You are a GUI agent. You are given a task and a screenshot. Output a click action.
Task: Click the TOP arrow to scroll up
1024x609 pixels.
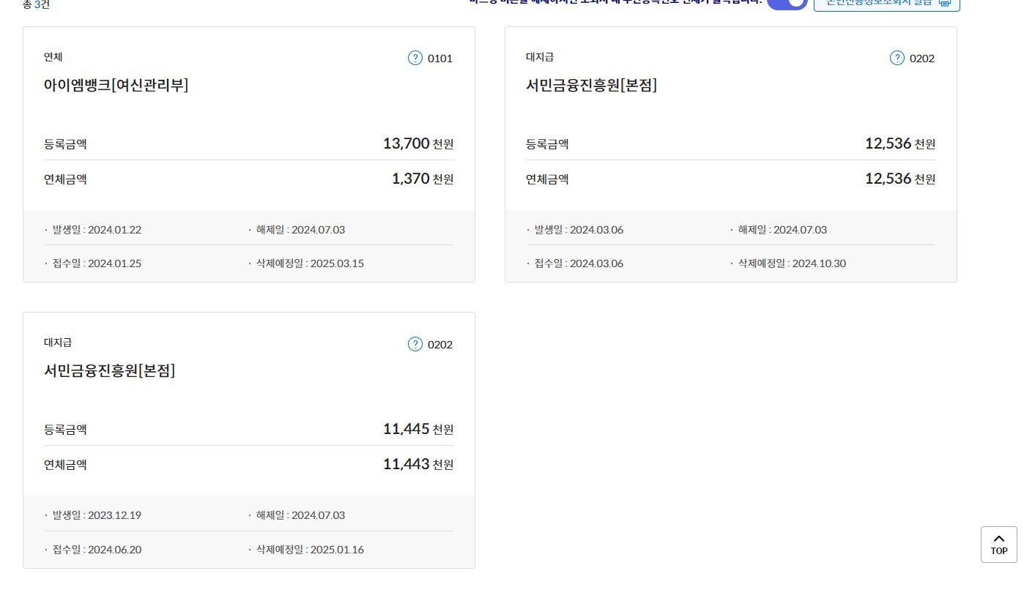[998, 544]
